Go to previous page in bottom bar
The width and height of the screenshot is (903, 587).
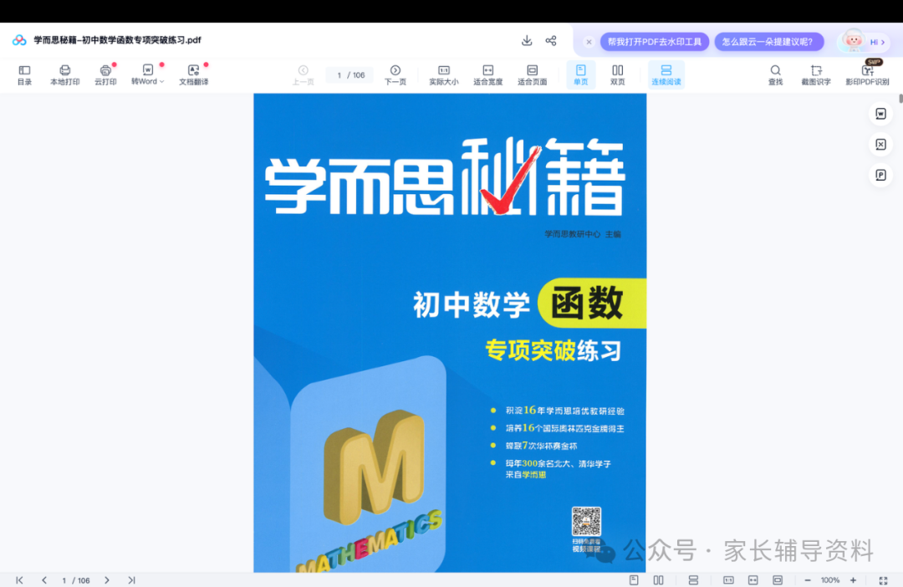[44, 580]
